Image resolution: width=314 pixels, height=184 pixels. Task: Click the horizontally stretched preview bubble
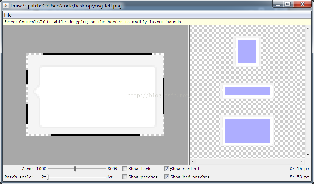tap(247, 91)
